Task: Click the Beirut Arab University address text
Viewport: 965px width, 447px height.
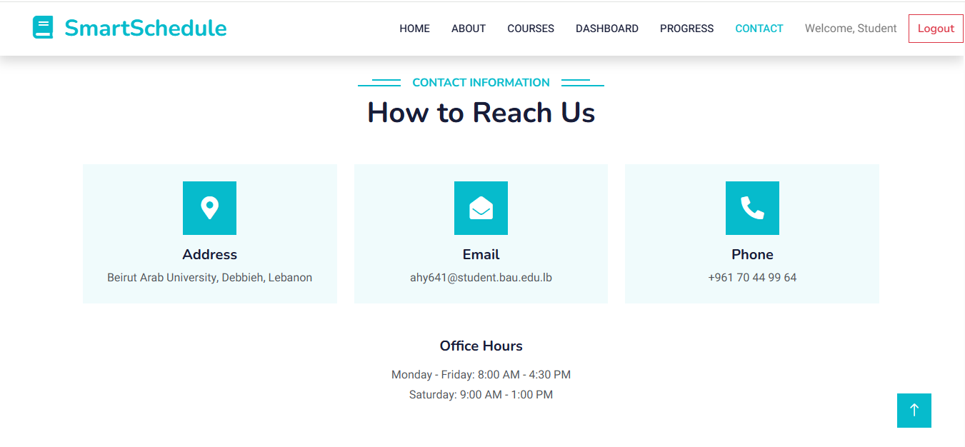Action: [x=209, y=278]
